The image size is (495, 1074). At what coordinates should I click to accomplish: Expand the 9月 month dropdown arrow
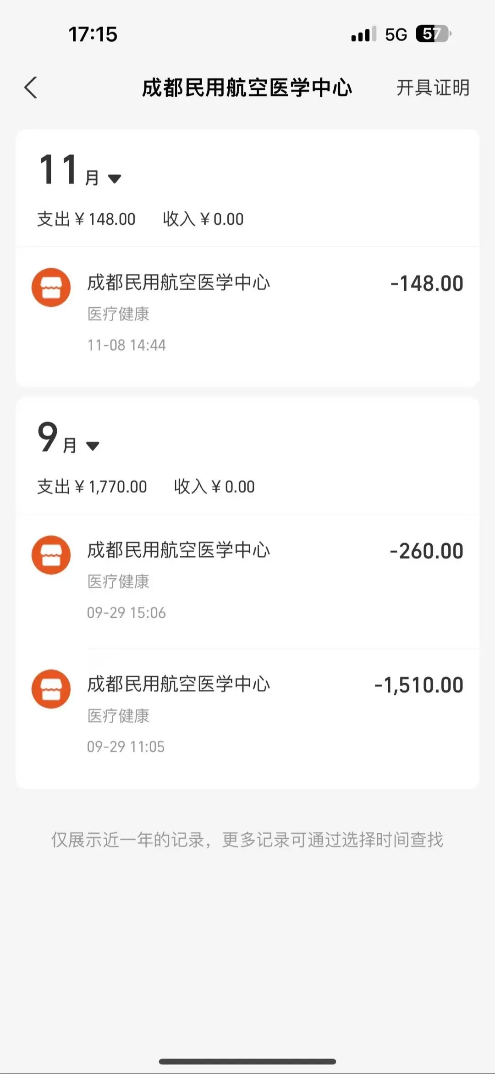[93, 446]
